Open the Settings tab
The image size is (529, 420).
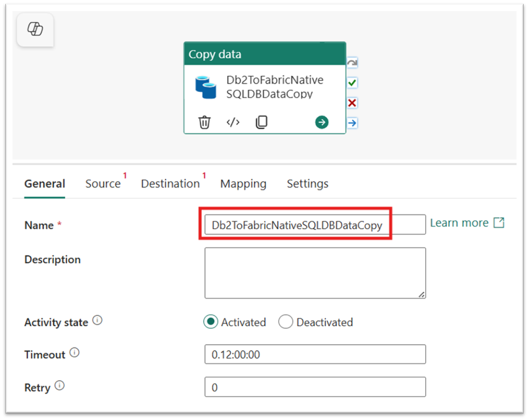pyautogui.click(x=308, y=184)
